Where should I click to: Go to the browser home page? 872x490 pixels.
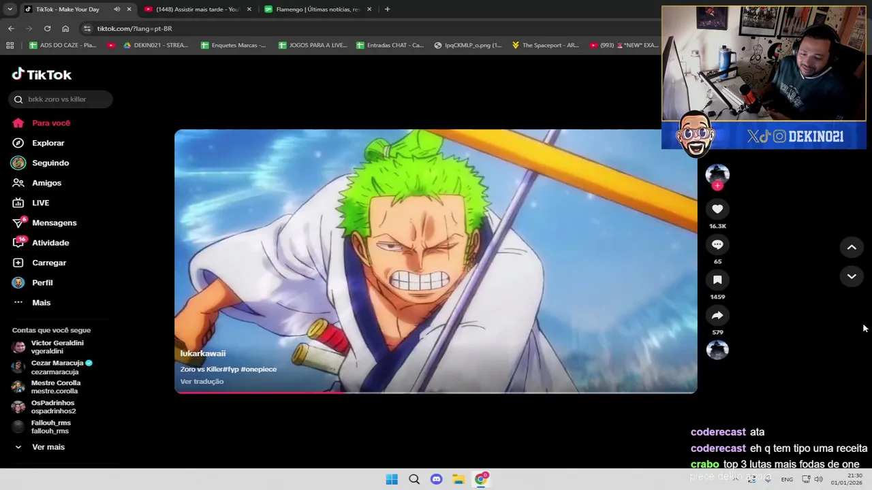pos(65,29)
